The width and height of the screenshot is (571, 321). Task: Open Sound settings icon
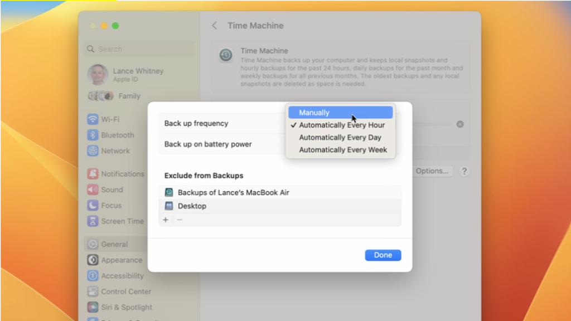coord(93,189)
